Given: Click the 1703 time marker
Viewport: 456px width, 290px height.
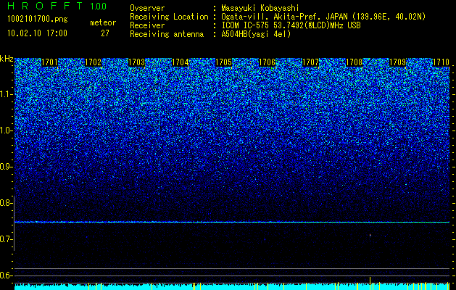Looking at the screenshot, I should [x=137, y=62].
